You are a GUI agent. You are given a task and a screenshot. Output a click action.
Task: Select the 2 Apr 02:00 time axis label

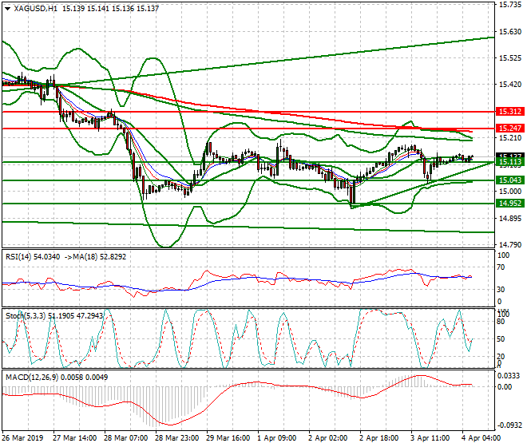pyautogui.click(x=328, y=438)
